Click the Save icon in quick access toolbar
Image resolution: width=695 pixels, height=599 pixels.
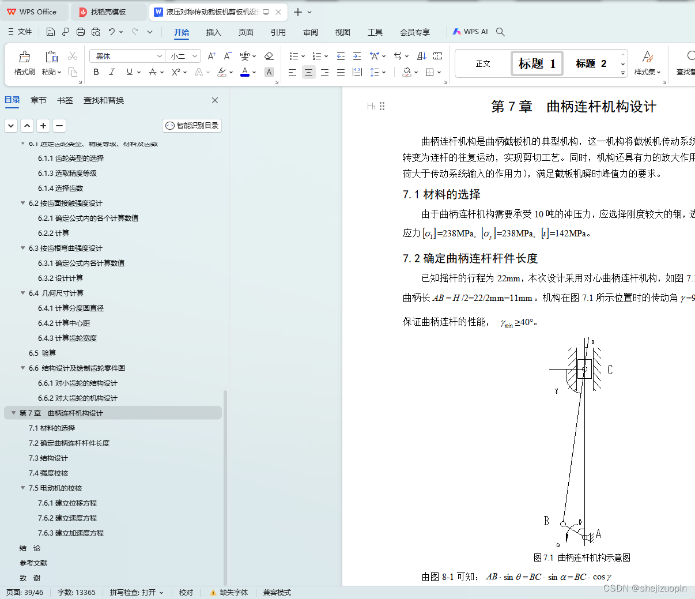point(51,32)
